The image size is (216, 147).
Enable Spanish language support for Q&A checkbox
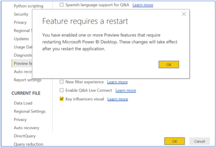[x=61, y=5]
